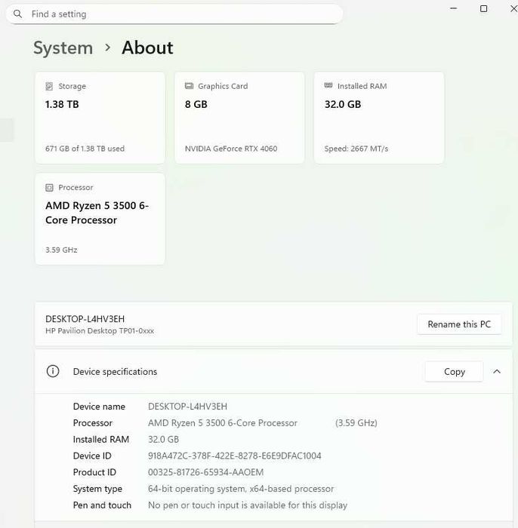Click the 'Product ID' label
Viewport: 518px width, 528px height.
coord(94,472)
